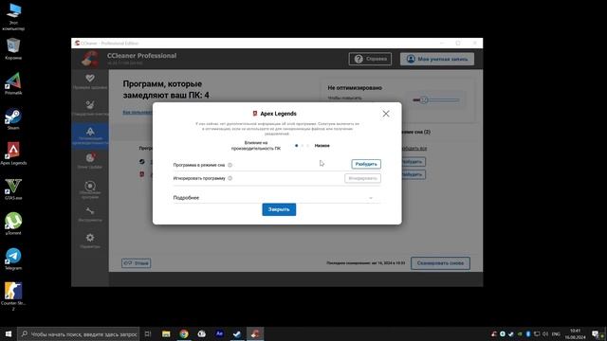Select the Counter-Strike 2 desktop shortcut
607x341 pixels.
click(x=13, y=296)
